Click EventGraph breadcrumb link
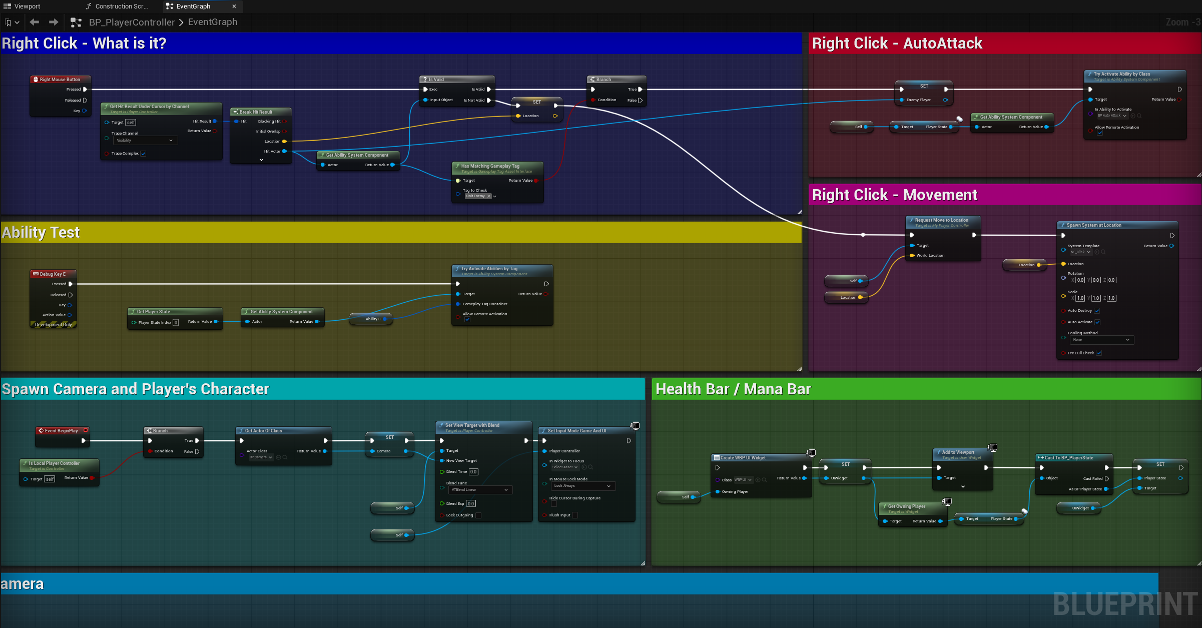The image size is (1202, 628). tap(213, 23)
